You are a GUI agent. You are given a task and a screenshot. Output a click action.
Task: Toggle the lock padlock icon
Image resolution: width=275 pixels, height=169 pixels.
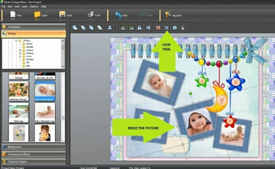pyautogui.click(x=183, y=28)
